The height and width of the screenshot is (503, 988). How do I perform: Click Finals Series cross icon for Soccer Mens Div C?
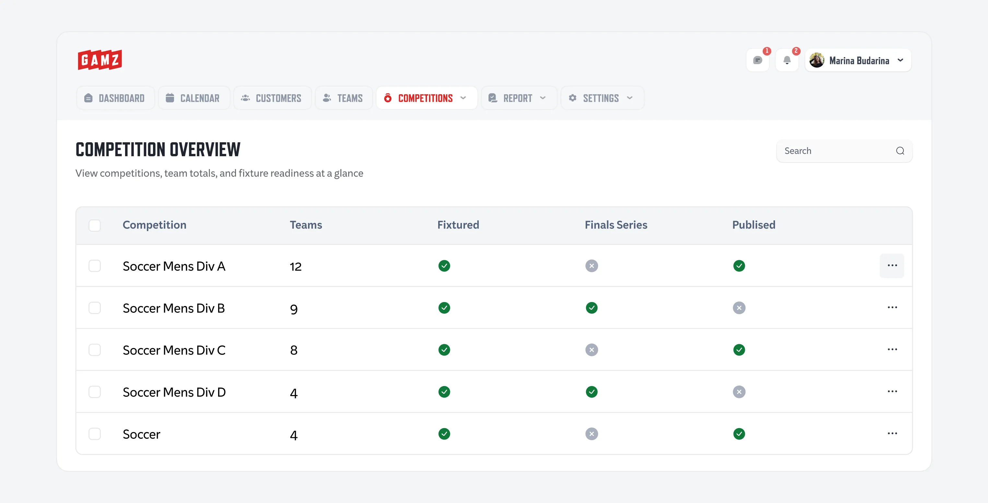tap(592, 350)
